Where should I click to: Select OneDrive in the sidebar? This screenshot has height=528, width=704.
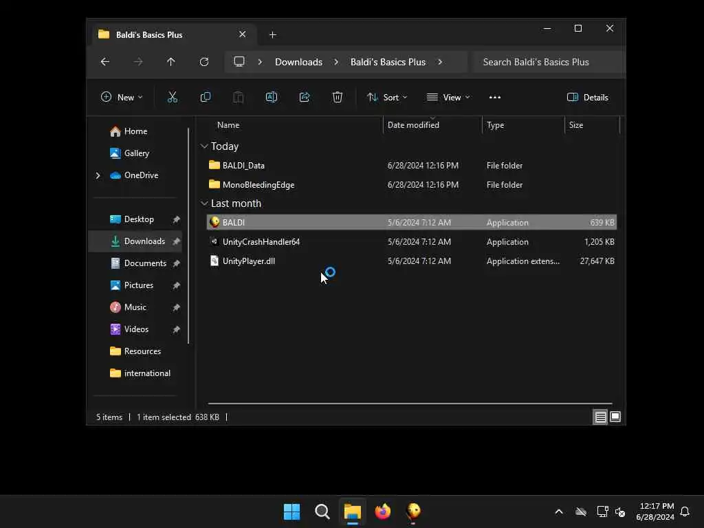pos(141,175)
